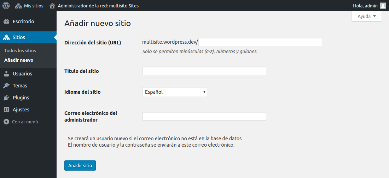Collapse sidebar with Cerrar menú arrow
Image resolution: width=389 pixels, height=178 pixels.
6,122
